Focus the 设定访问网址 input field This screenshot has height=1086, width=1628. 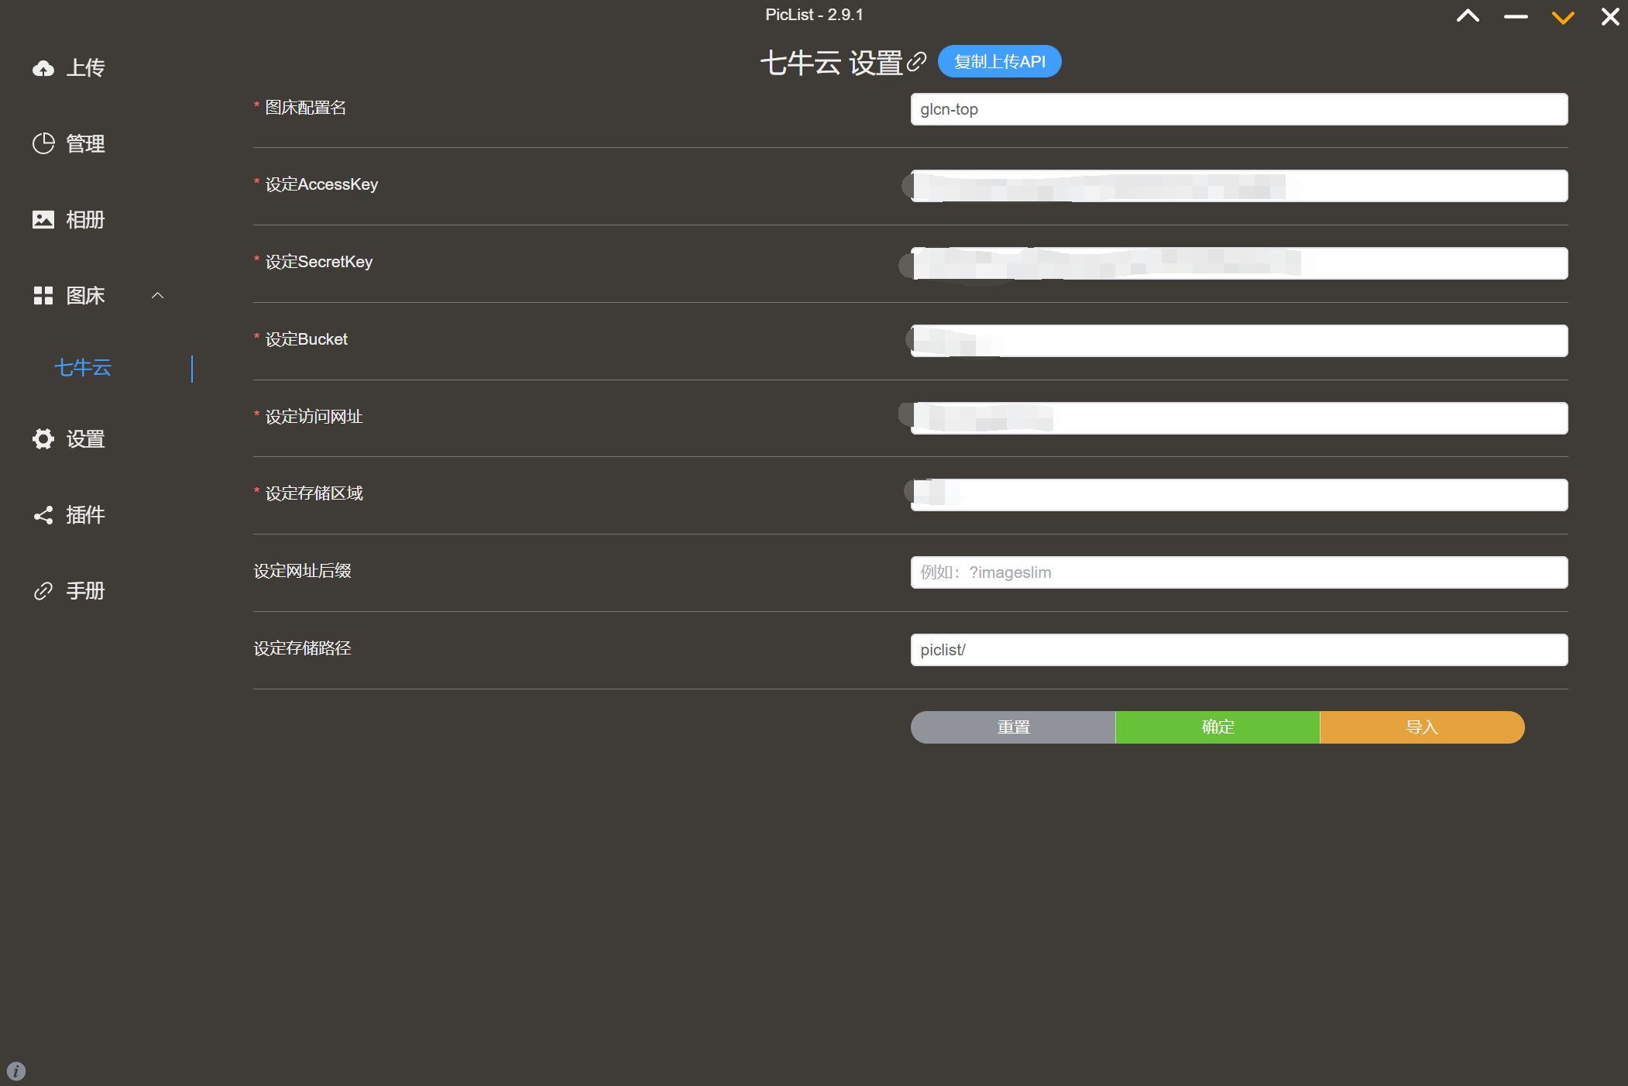[1239, 418]
